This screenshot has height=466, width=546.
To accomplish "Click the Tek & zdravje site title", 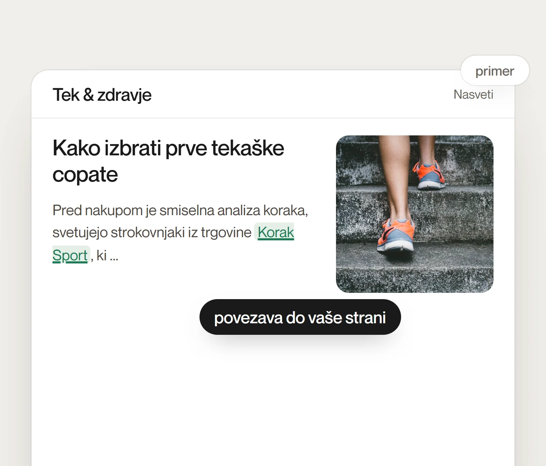I will coord(102,95).
